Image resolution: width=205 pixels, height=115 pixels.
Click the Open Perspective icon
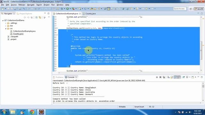click(191, 9)
